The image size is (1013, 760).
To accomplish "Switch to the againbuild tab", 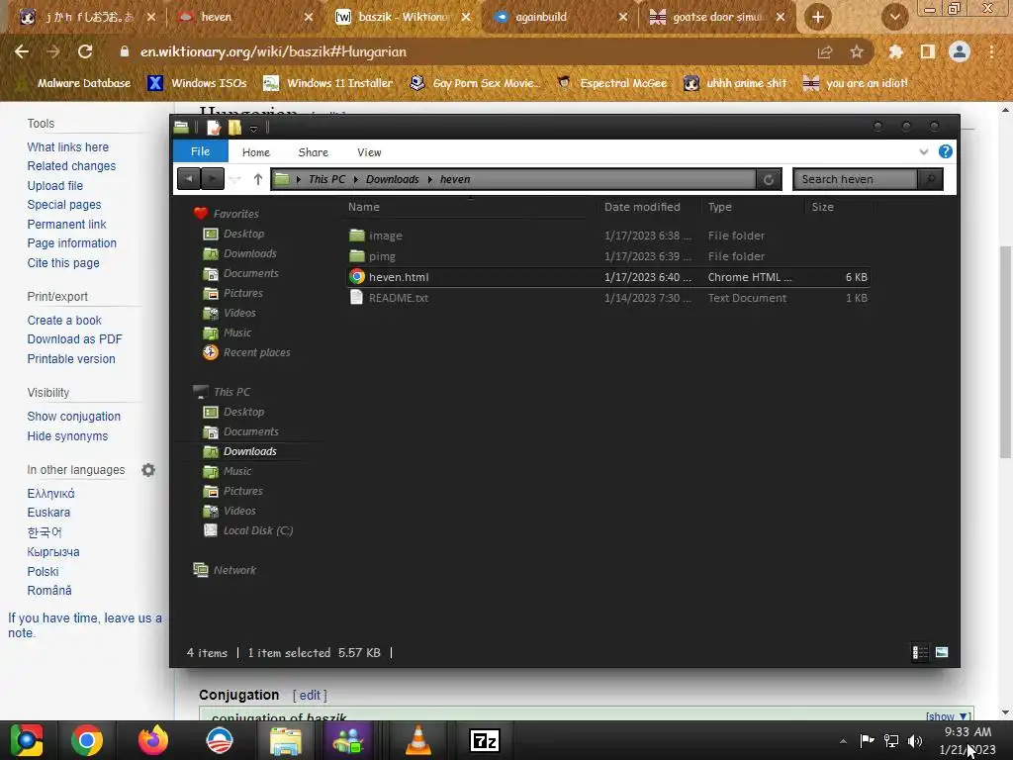I will pyautogui.click(x=559, y=17).
